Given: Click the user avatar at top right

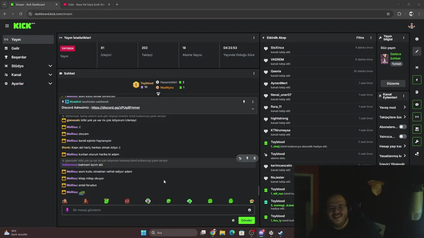Looking at the screenshot, I should click(411, 26).
